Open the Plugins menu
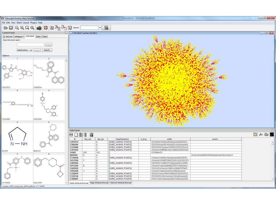The image size is (276, 207). tap(34, 22)
